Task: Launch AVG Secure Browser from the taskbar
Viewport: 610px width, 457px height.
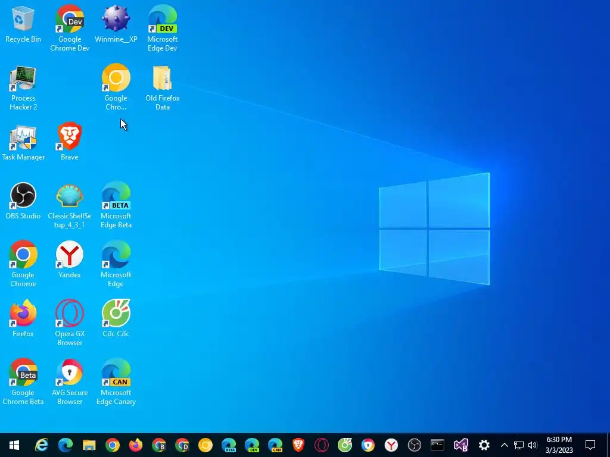Action: pos(368,445)
